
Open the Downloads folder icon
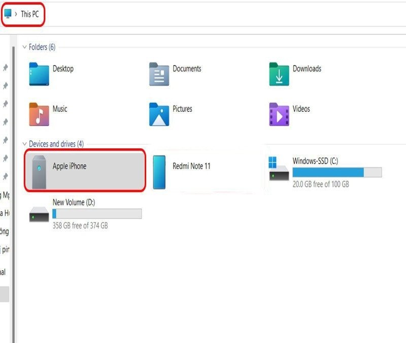(x=279, y=74)
